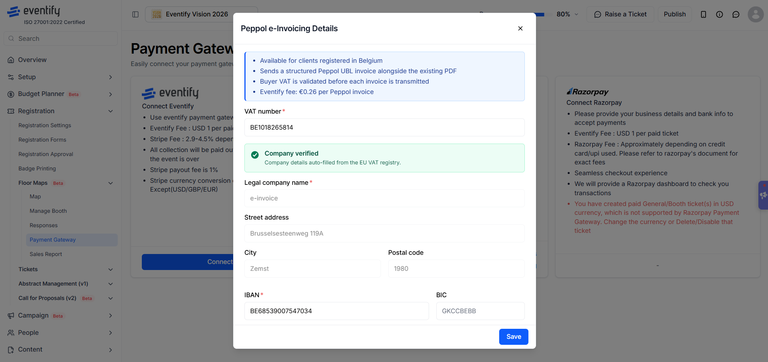Image resolution: width=768 pixels, height=362 pixels.
Task: Open the Eventify Vision 2026 event selector
Action: 202,14
